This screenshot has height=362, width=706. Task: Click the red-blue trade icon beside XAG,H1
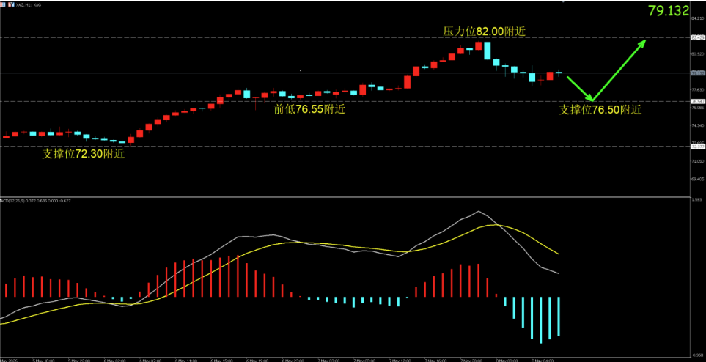11,4
